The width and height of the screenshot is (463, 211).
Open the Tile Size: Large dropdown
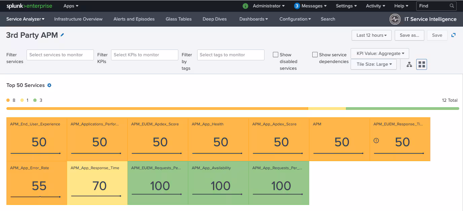coord(373,64)
